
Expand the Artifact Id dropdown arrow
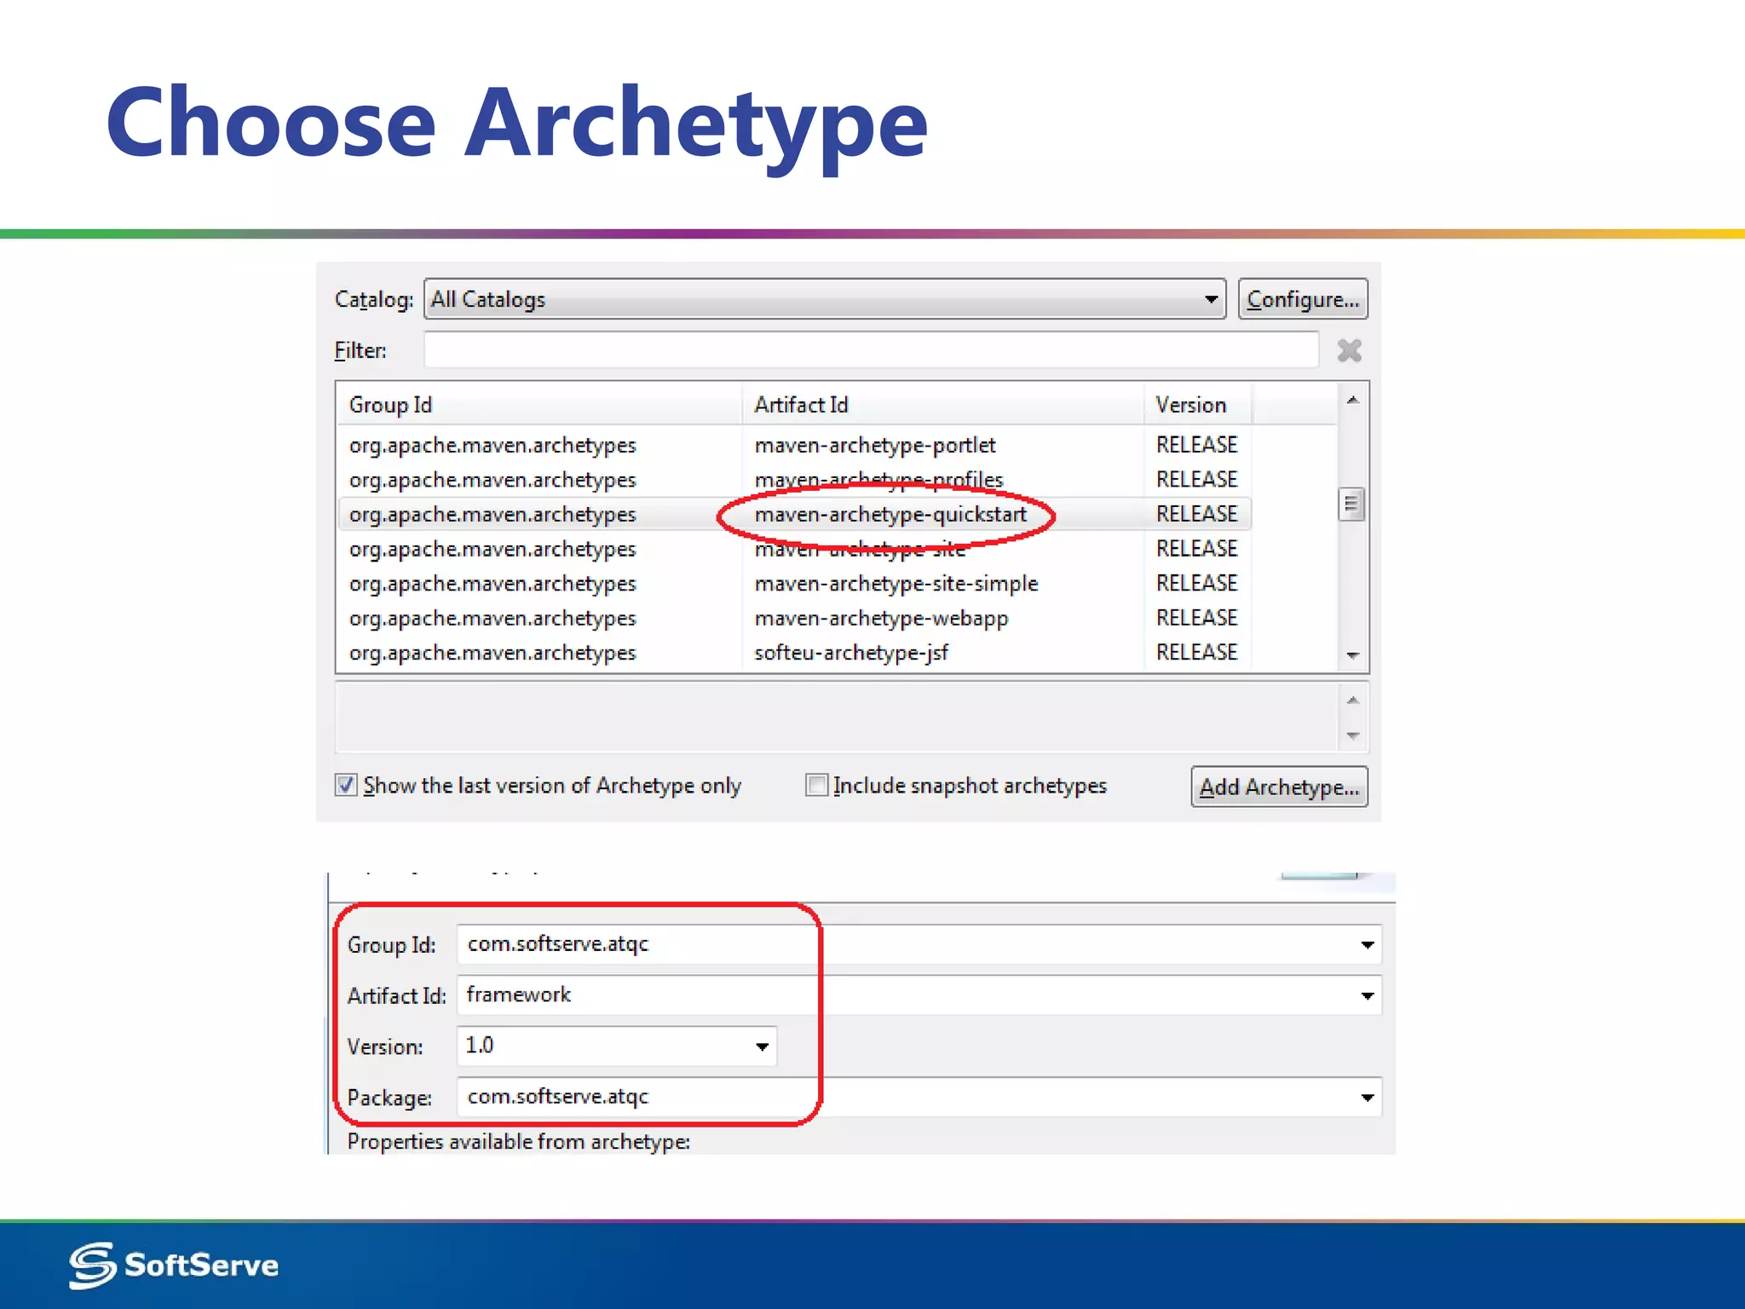[x=1367, y=995]
